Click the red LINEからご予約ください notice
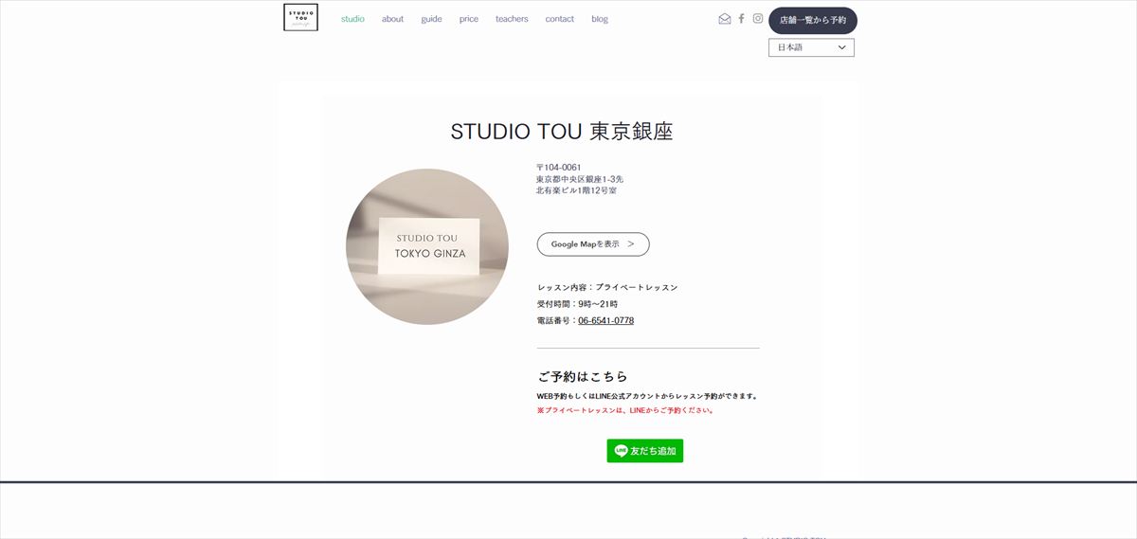The image size is (1137, 539). click(x=626, y=411)
